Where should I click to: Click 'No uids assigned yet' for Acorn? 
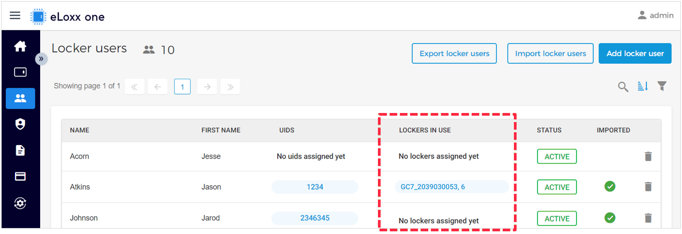tap(311, 156)
